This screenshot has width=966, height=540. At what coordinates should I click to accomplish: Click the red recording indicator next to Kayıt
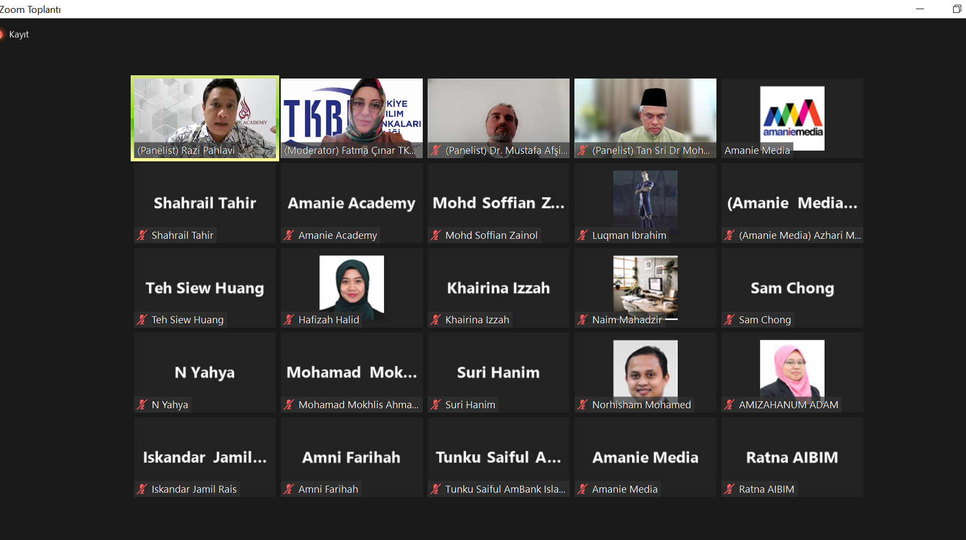[1, 34]
